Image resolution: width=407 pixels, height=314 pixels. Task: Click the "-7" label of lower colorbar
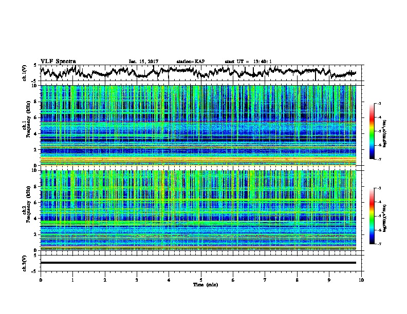379,244
